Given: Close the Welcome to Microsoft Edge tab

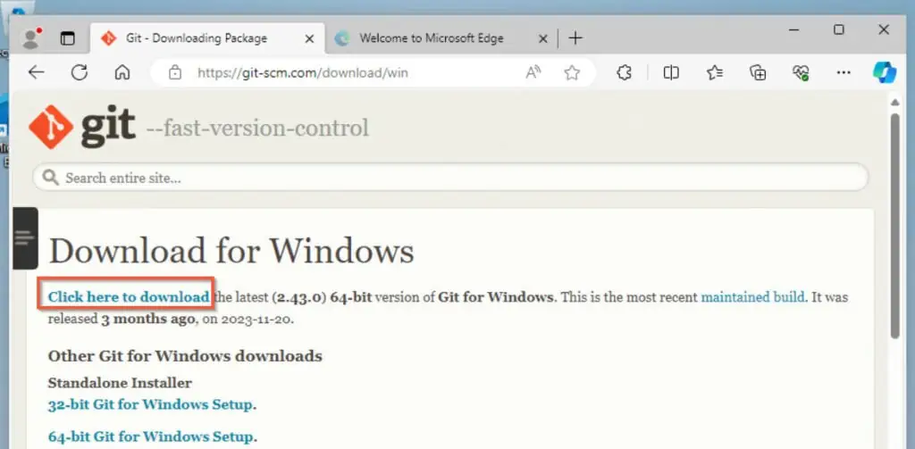Looking at the screenshot, I should pos(542,39).
